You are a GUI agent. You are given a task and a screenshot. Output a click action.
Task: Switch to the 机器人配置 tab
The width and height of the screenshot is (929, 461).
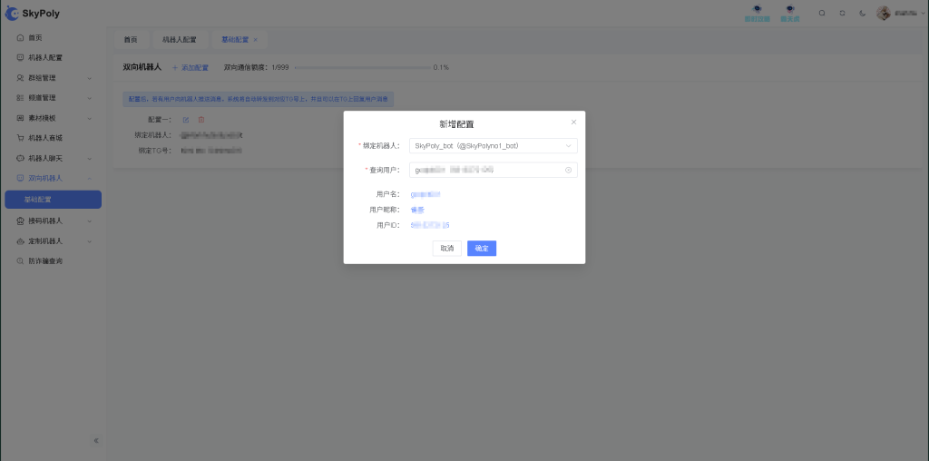pyautogui.click(x=179, y=40)
